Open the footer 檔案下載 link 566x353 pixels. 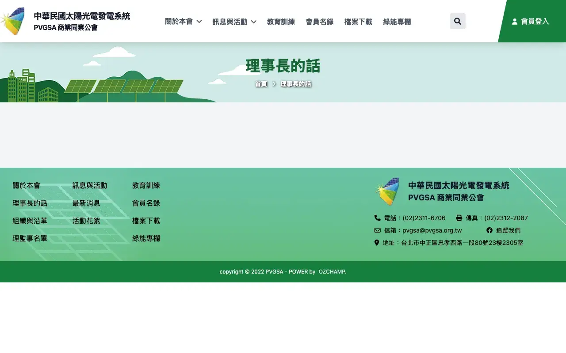[x=146, y=221]
